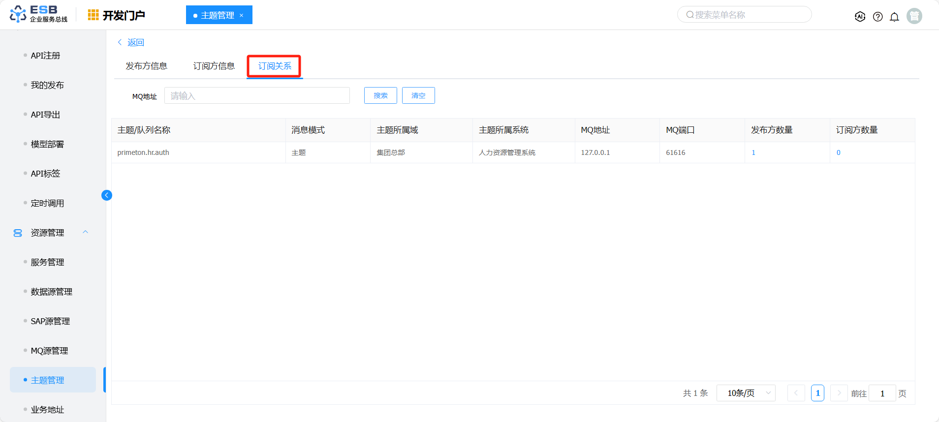Click the AI assistant icon in header
The height and width of the screenshot is (422, 939).
(860, 17)
